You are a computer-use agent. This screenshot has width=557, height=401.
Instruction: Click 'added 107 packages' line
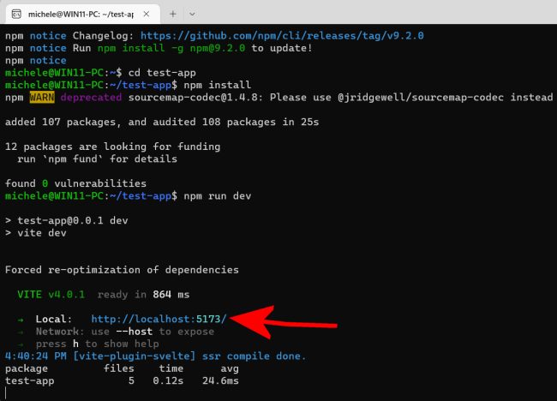[162, 122]
